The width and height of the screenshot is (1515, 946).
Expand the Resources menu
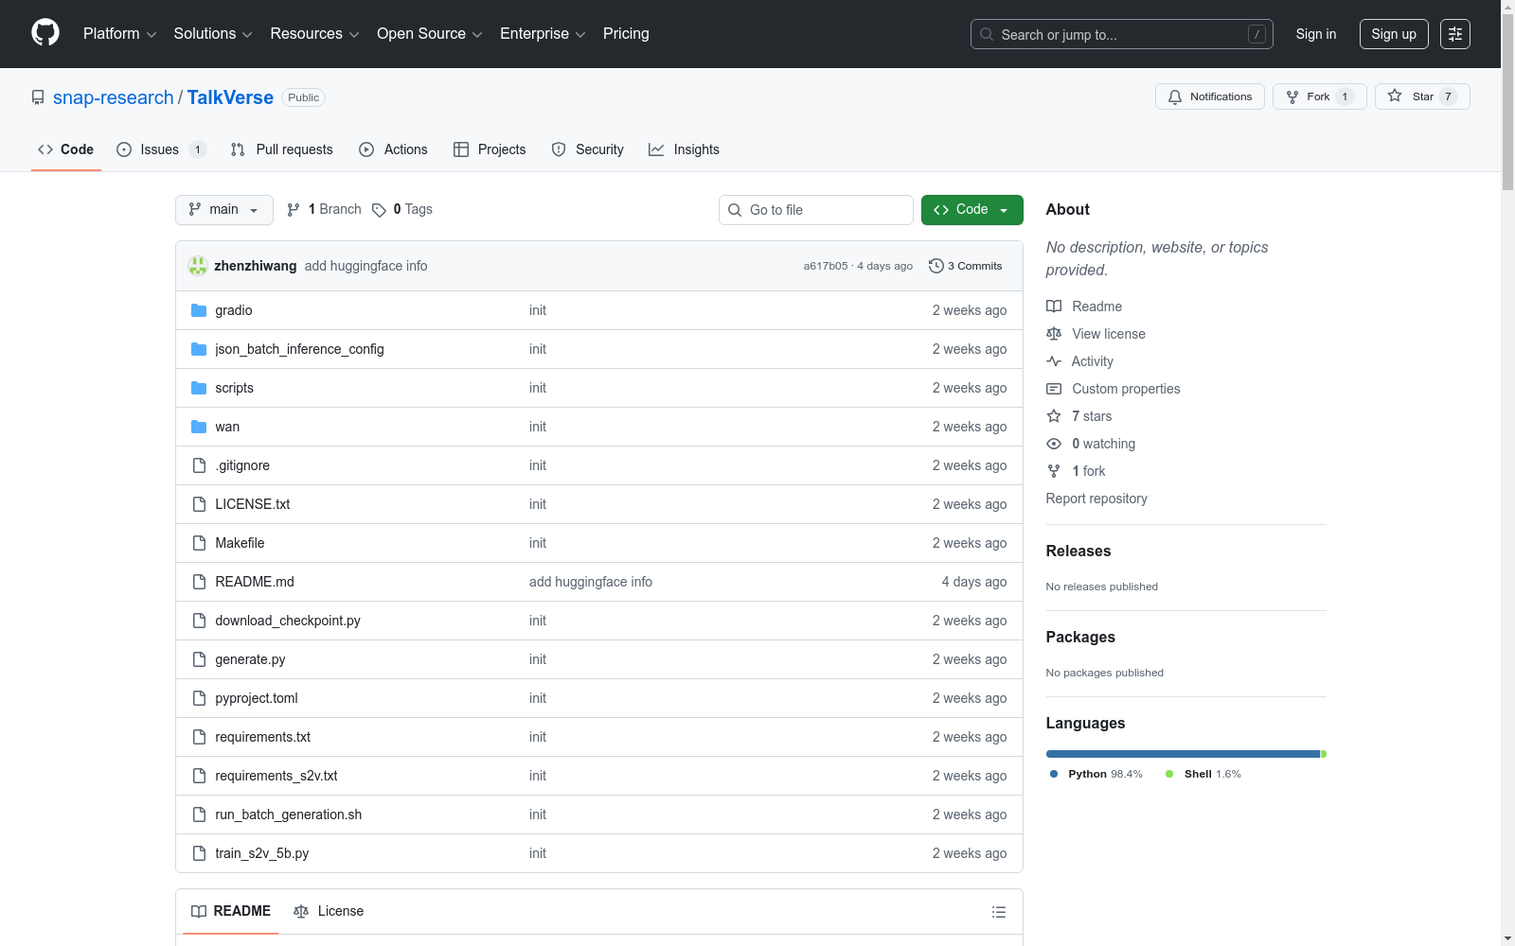(x=314, y=34)
